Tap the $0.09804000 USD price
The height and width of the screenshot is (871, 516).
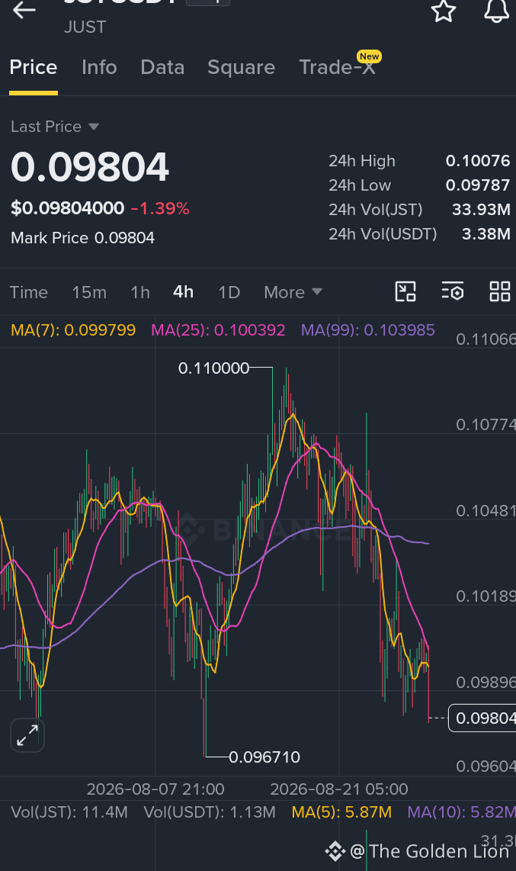(x=68, y=208)
